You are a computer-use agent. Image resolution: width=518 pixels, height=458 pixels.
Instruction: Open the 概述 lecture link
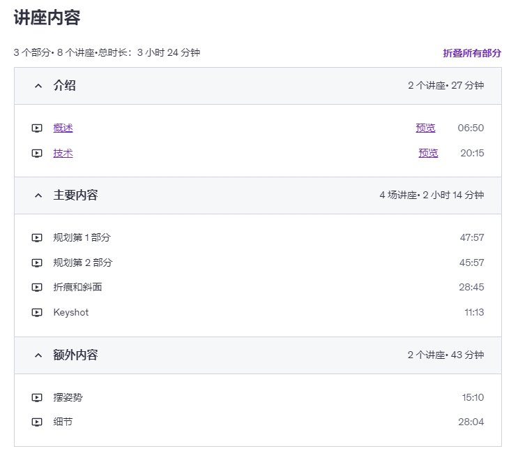click(63, 128)
